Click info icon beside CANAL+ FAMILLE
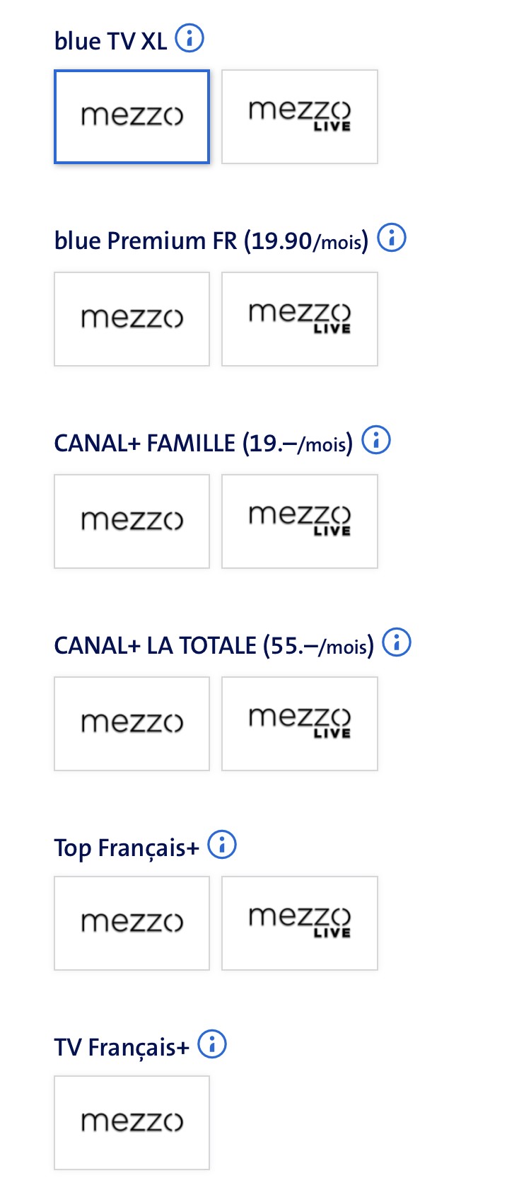531x1190 pixels. click(376, 440)
